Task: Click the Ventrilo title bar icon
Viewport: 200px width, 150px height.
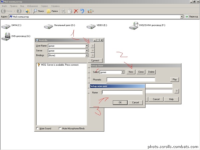Action: 37,40
